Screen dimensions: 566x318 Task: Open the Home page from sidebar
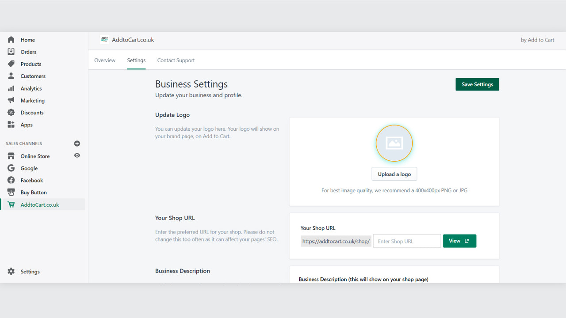(27, 40)
